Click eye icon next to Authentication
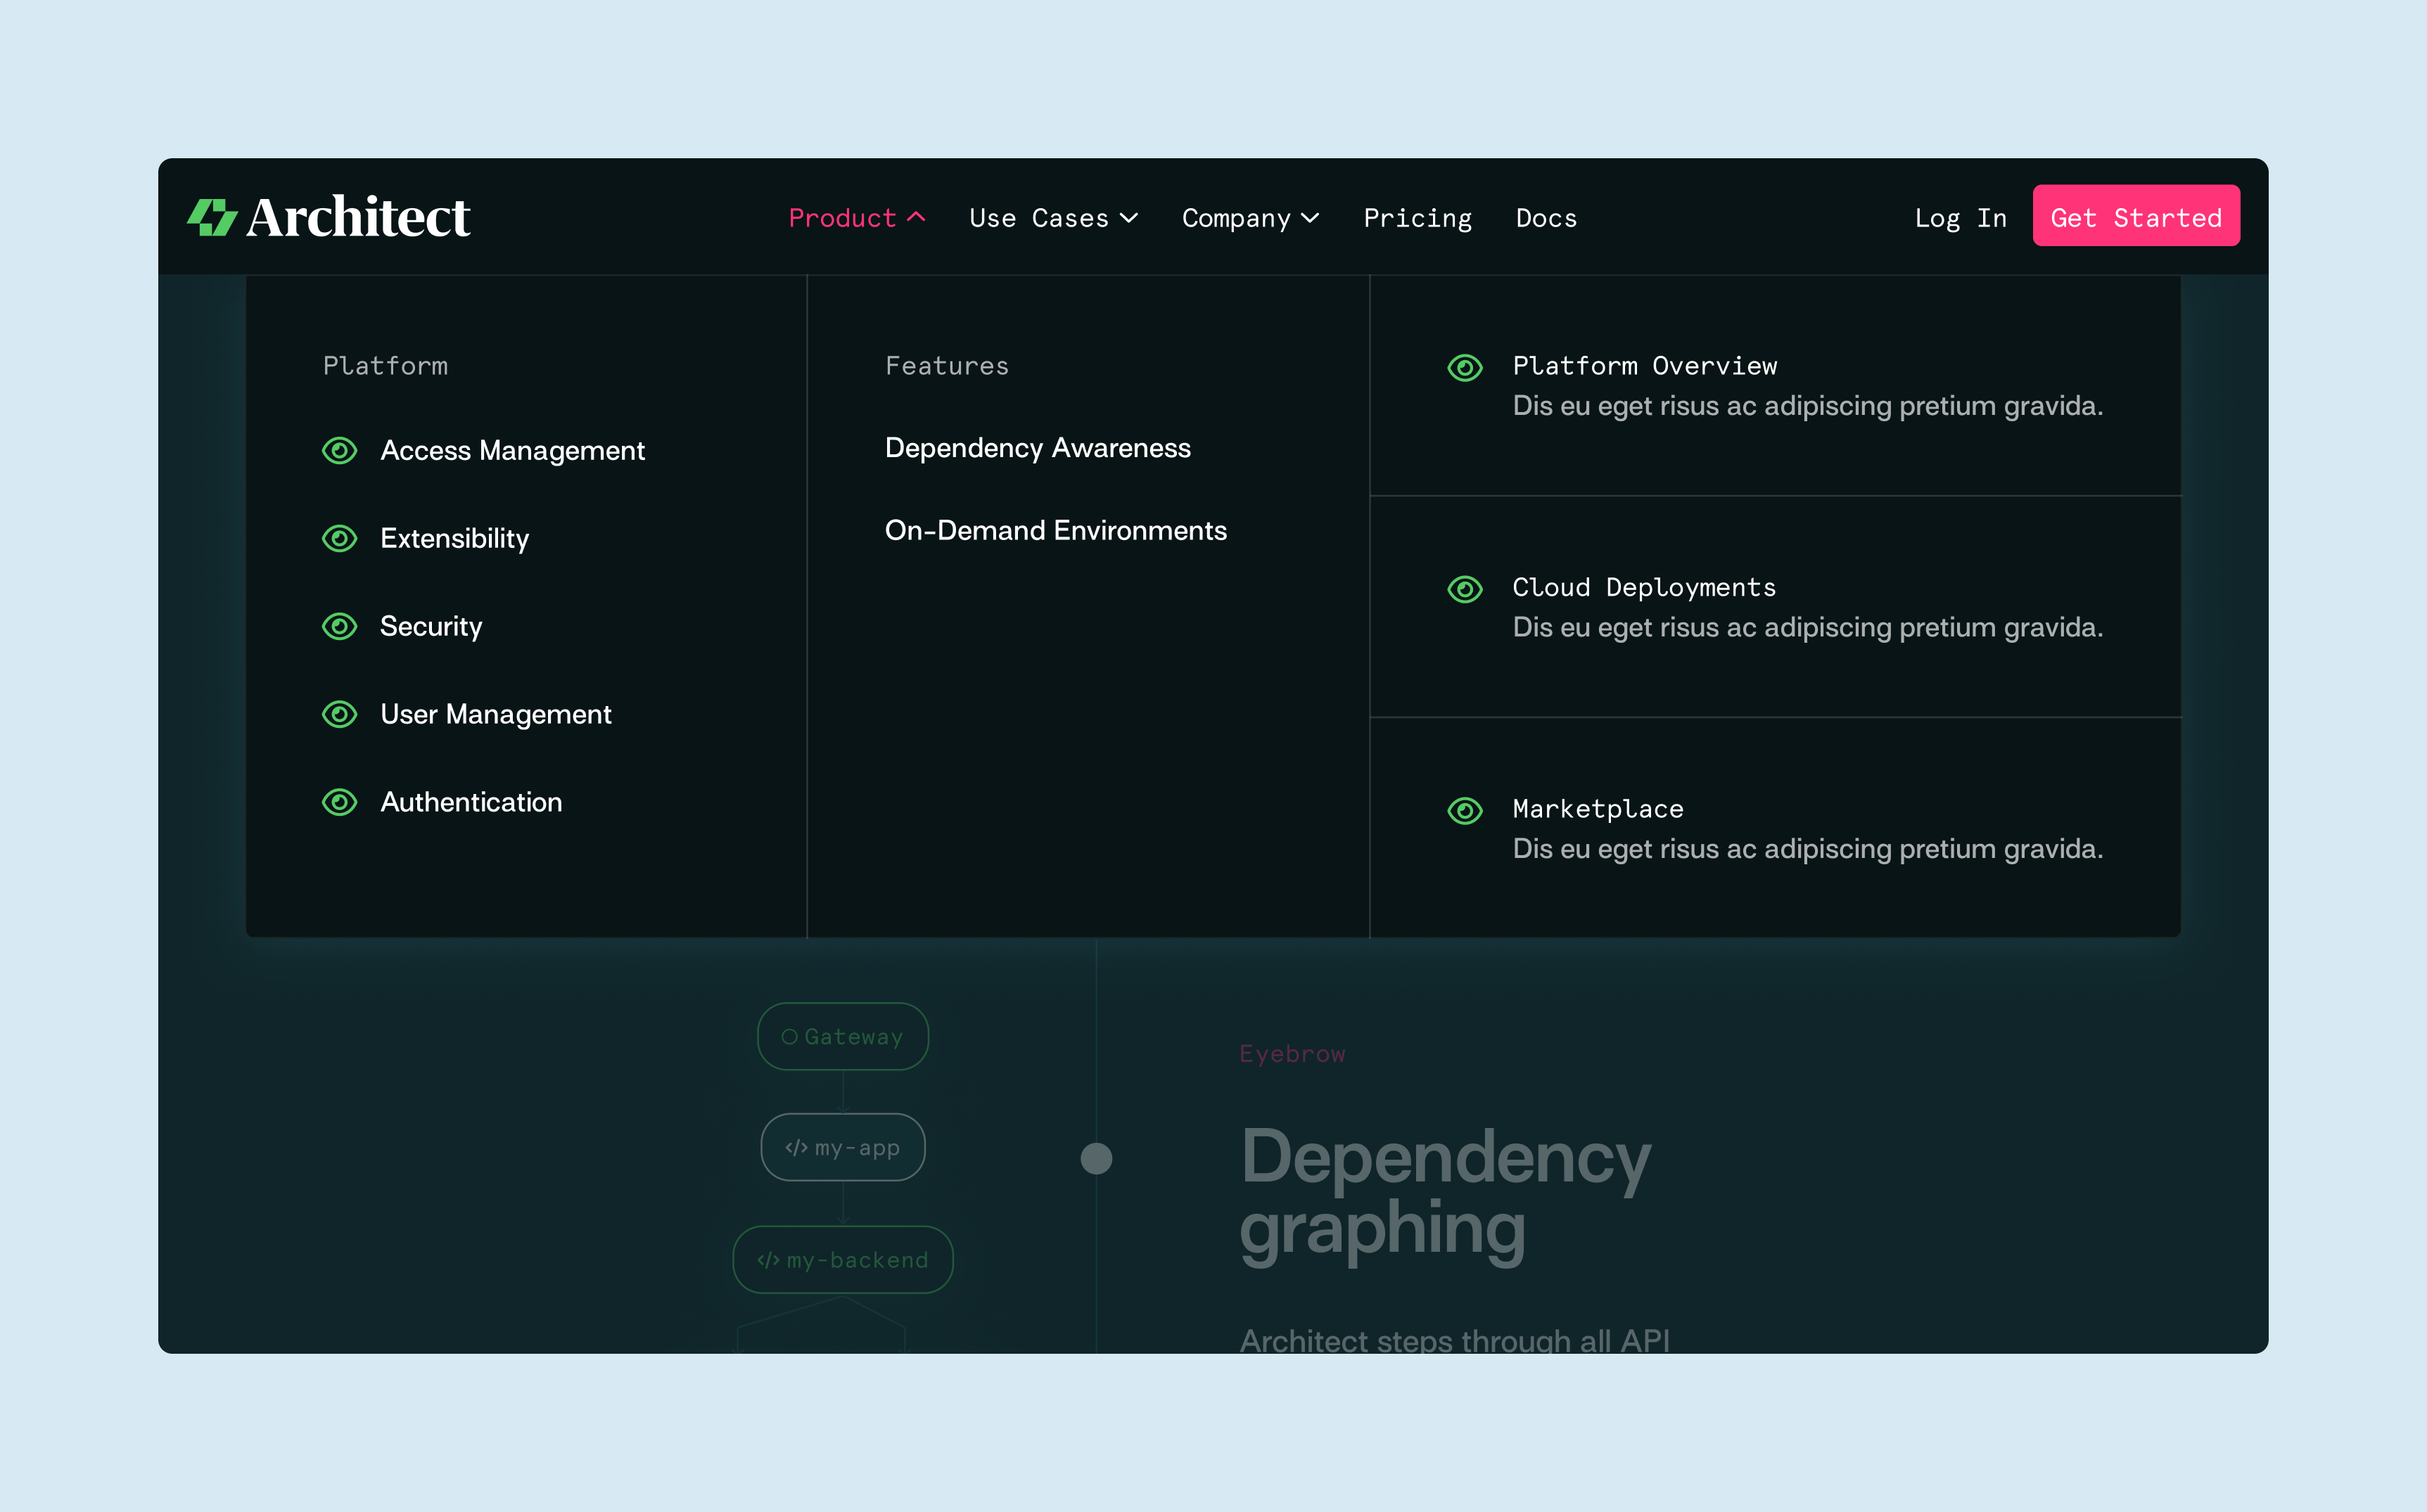Viewport: 2427px width, 1512px height. [x=340, y=803]
